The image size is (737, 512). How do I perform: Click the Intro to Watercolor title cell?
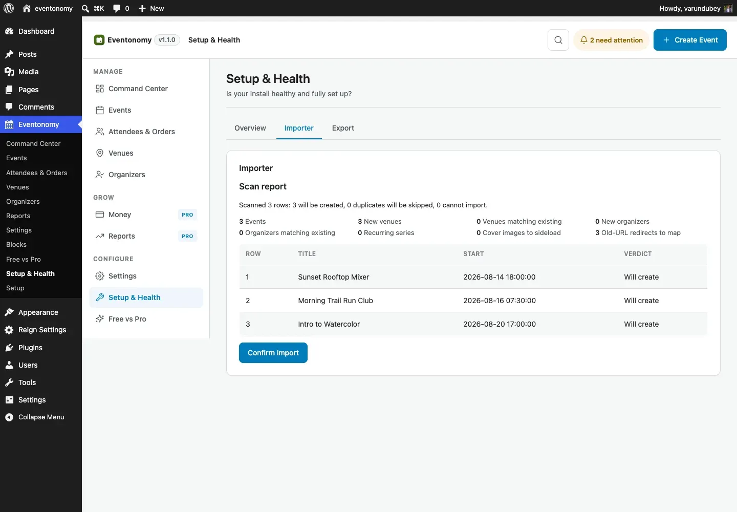(329, 324)
